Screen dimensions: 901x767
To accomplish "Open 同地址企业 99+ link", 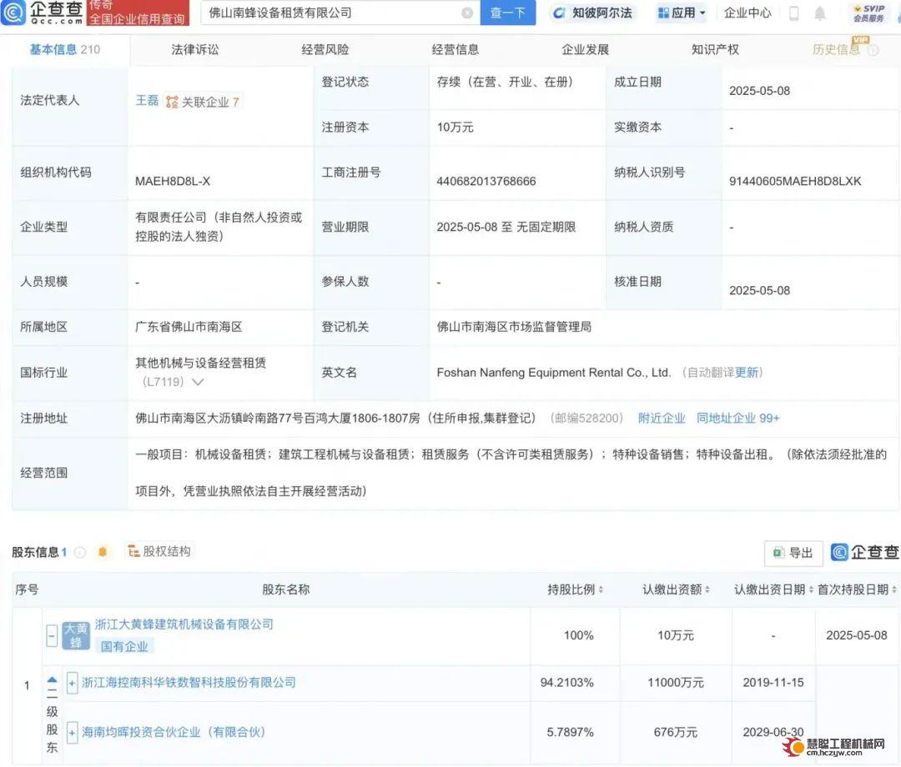I will click(x=737, y=418).
